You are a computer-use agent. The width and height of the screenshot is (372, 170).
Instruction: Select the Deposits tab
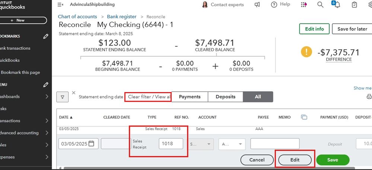[225, 97]
